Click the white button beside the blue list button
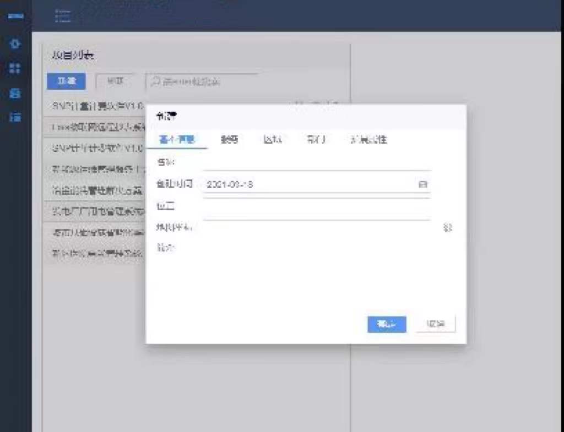Viewport: 564px width, 432px height. (115, 81)
